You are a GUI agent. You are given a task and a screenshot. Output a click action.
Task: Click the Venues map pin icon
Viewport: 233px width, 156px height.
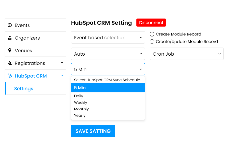pos(10,50)
